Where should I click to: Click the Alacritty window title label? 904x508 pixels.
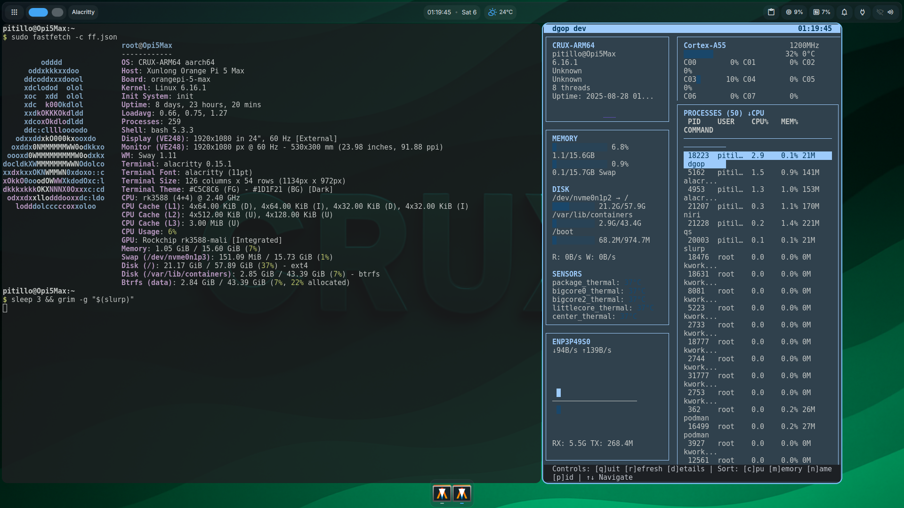coord(83,12)
